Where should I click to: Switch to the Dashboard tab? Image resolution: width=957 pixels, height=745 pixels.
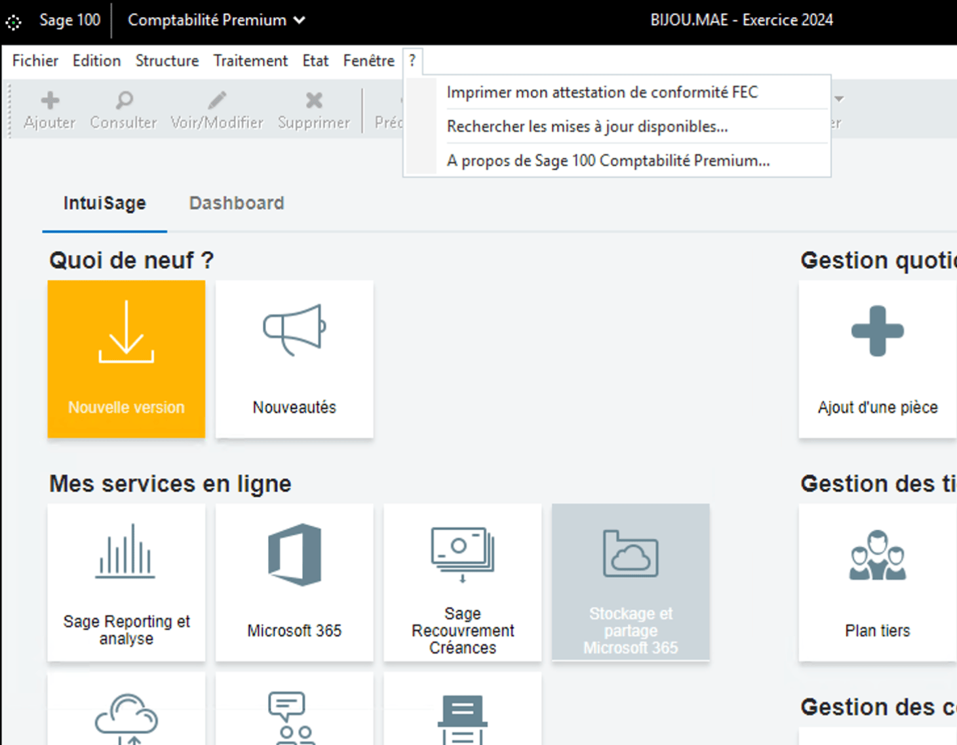[237, 203]
